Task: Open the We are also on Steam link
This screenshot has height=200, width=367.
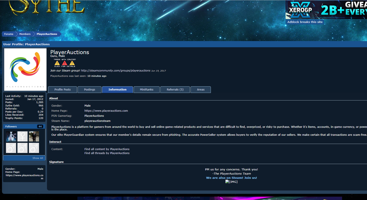Action: pyautogui.click(x=231, y=178)
